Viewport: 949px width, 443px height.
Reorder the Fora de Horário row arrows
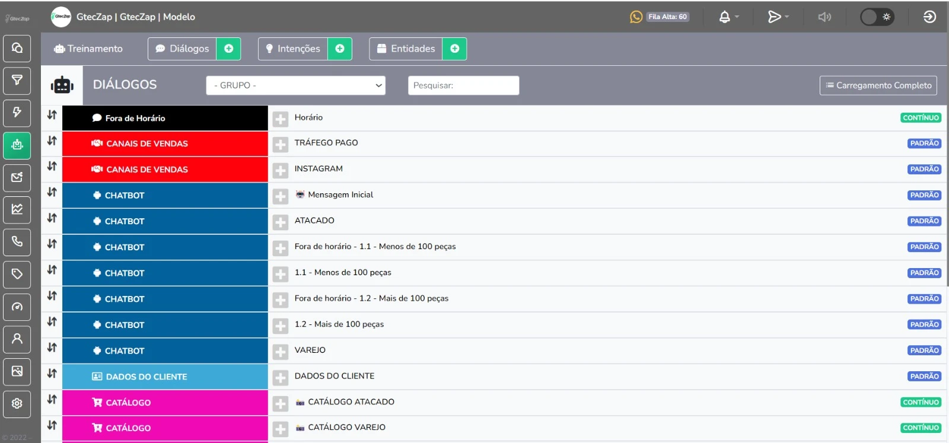(x=52, y=115)
